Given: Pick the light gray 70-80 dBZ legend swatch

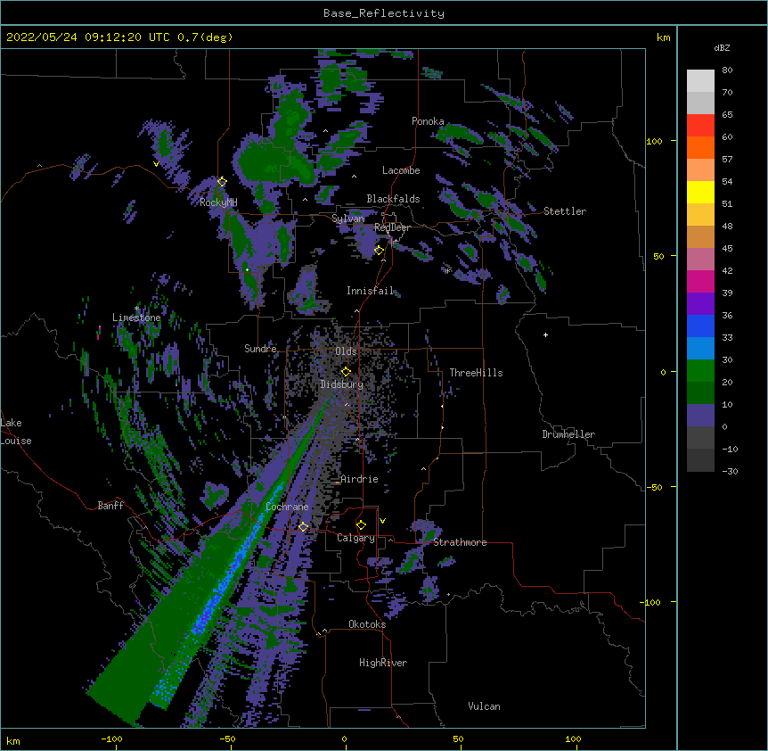Looking at the screenshot, I should coord(700,81).
